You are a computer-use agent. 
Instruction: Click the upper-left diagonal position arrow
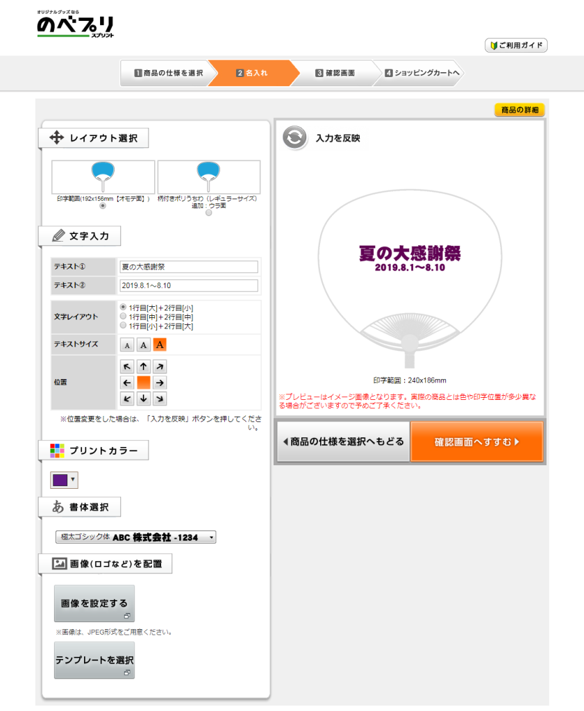coord(127,367)
